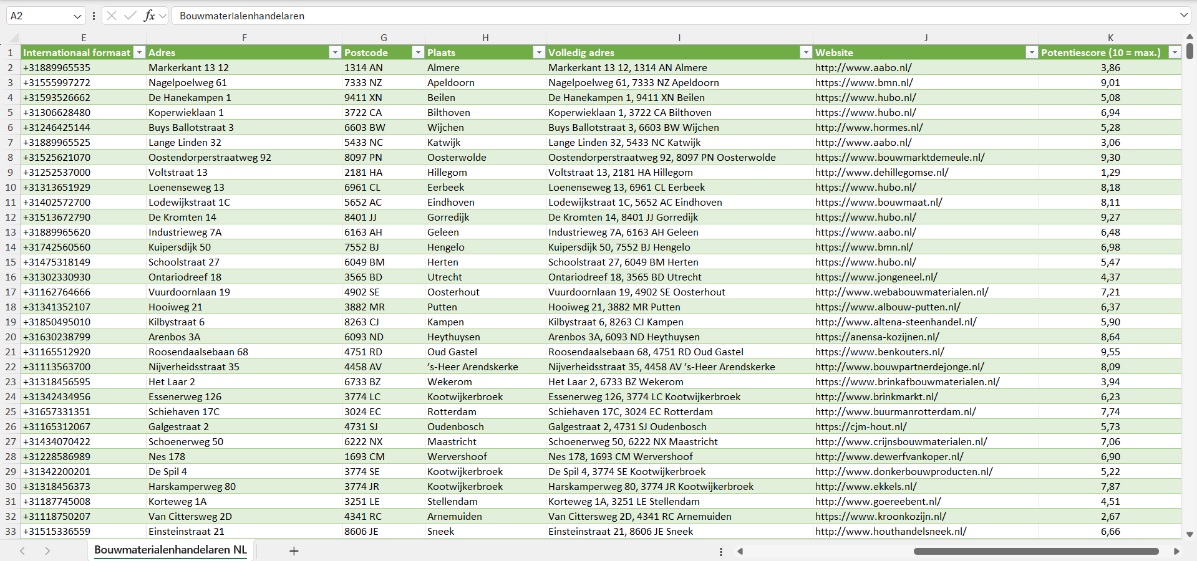Open filter dropdown for Plaats column

point(539,52)
